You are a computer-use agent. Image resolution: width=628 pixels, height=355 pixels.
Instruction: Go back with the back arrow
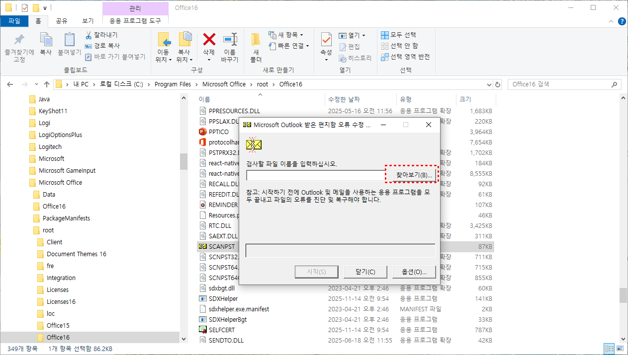10,84
